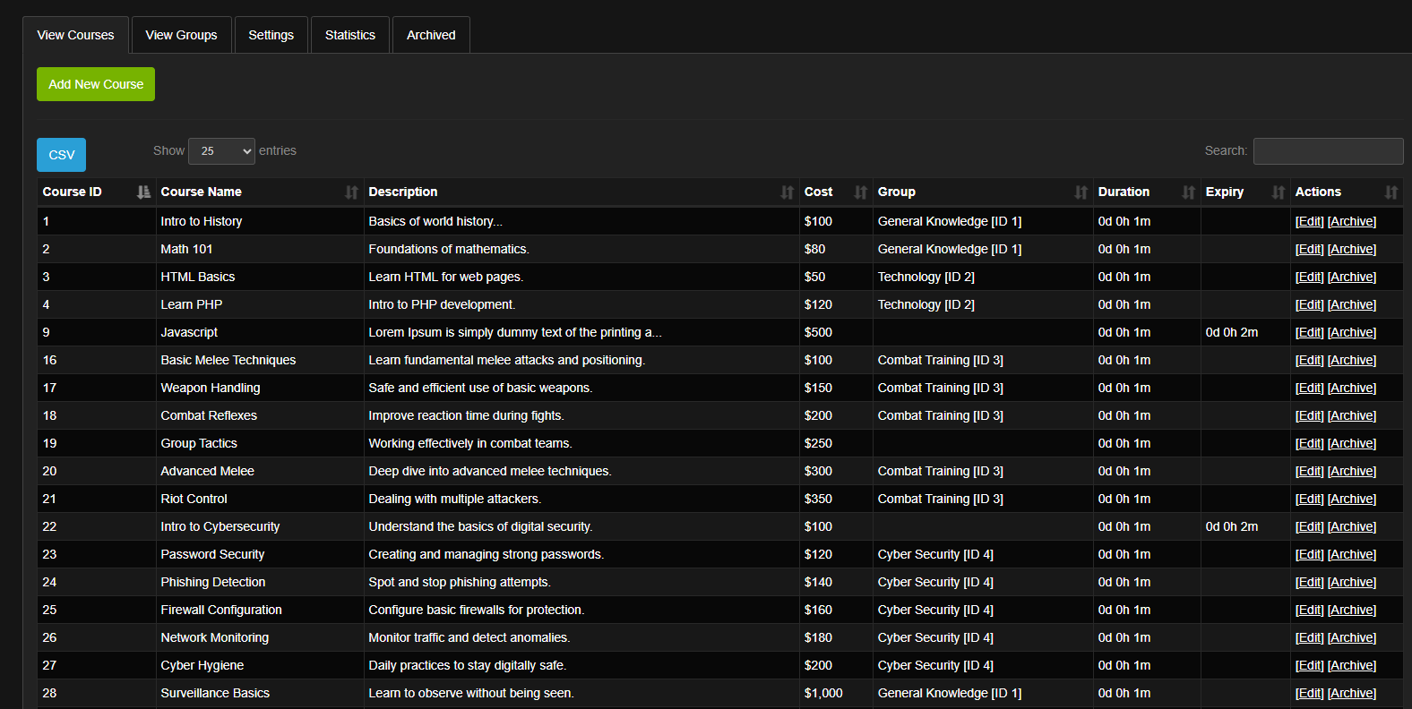1412x709 pixels.
Task: Edit the Intro to History course
Action: click(x=1309, y=221)
